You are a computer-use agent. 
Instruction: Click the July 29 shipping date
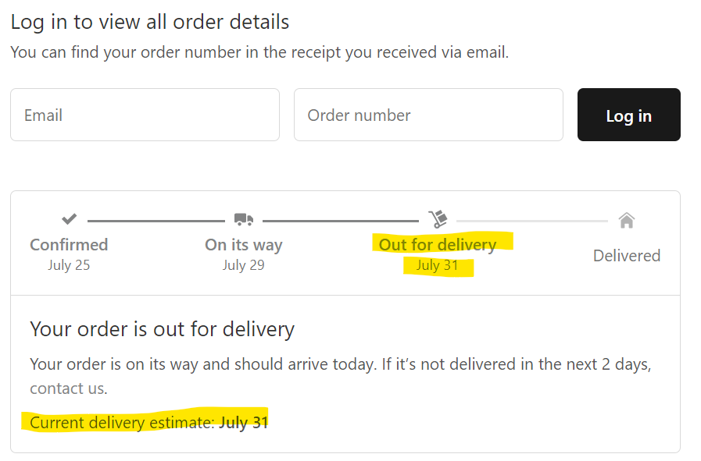pyautogui.click(x=243, y=265)
